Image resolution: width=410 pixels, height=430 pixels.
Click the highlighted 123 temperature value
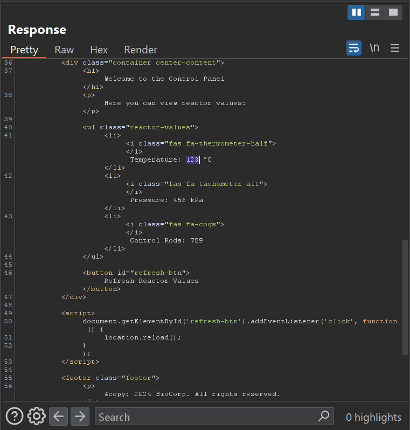pyautogui.click(x=192, y=159)
